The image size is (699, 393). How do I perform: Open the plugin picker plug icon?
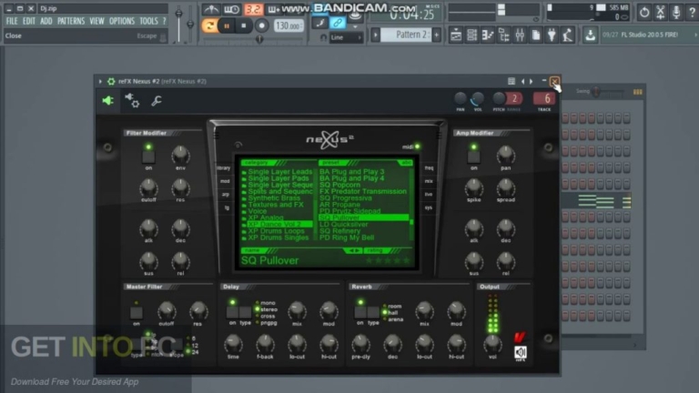pyautogui.click(x=552, y=35)
